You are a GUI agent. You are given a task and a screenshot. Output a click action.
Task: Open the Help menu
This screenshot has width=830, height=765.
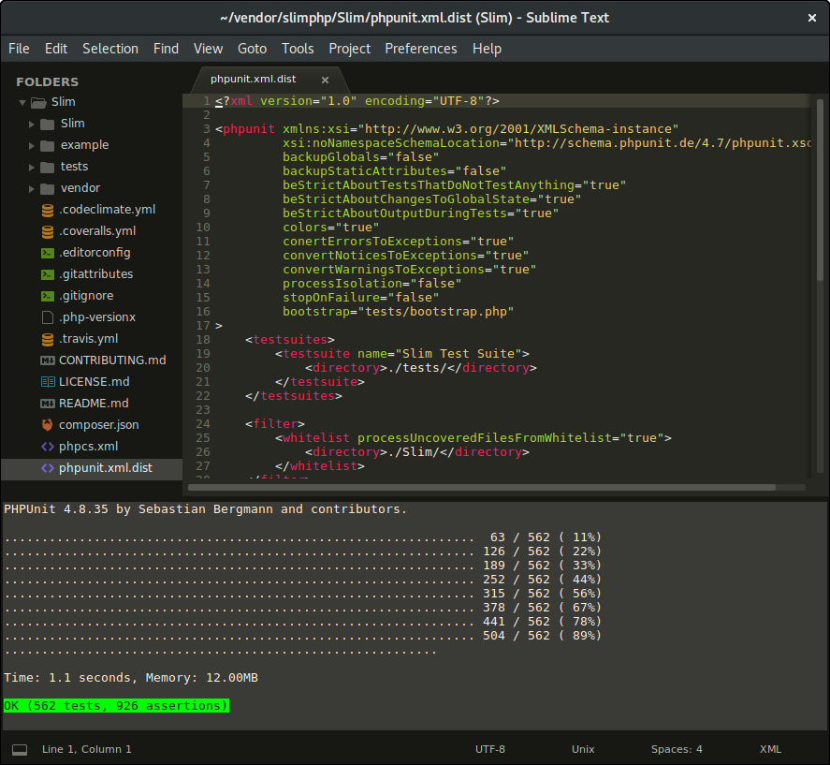pyautogui.click(x=487, y=49)
